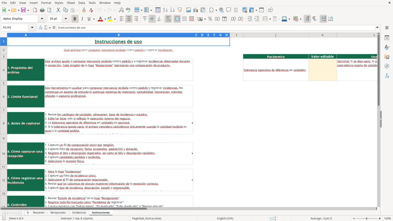Open the Tools menu

coord(92,3)
